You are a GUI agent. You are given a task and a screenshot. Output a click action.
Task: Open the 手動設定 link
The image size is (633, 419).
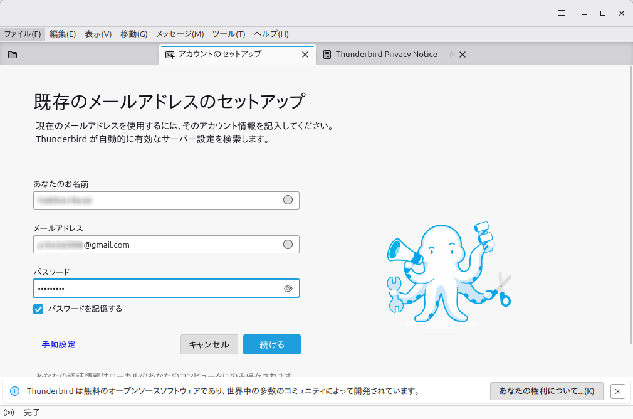click(58, 344)
